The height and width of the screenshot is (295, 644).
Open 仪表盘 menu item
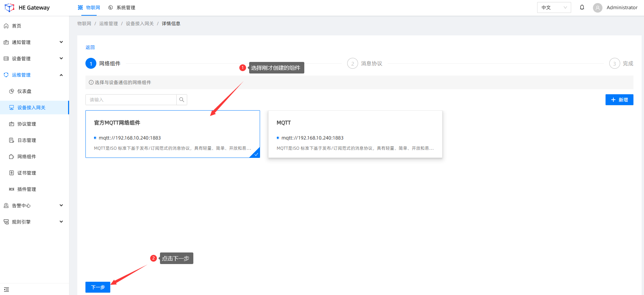(x=34, y=91)
